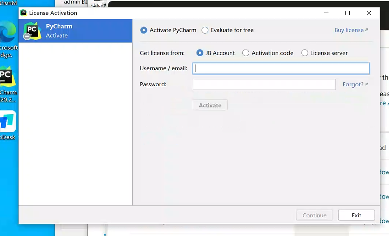Select JB Account as license source

(x=200, y=53)
